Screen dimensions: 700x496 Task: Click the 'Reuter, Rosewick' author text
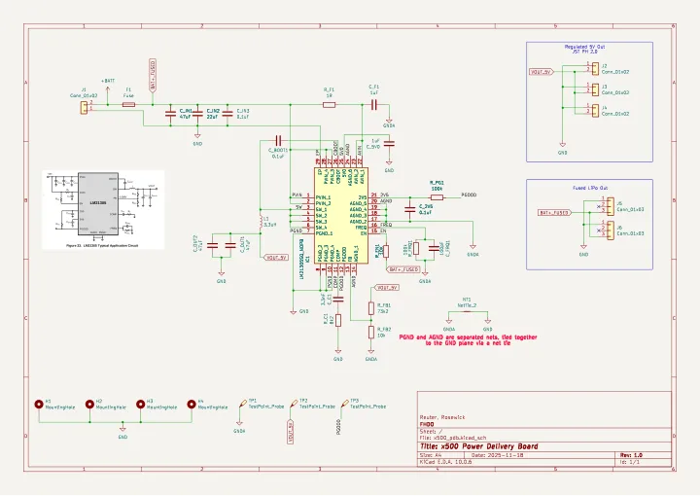pyautogui.click(x=442, y=417)
